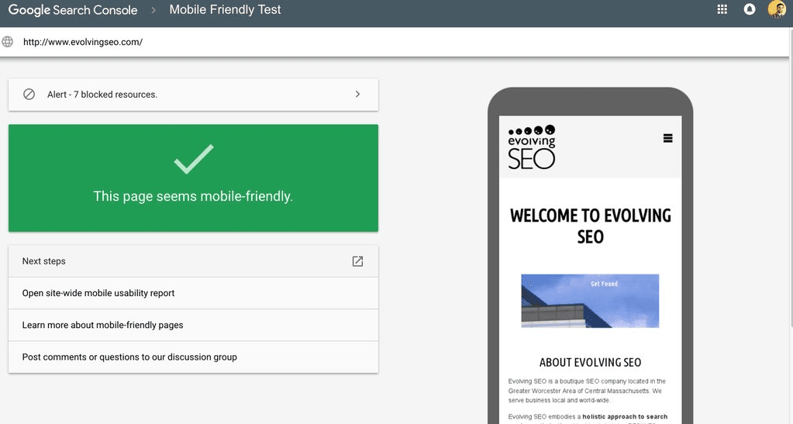Go to Google Search Console home

coord(73,10)
